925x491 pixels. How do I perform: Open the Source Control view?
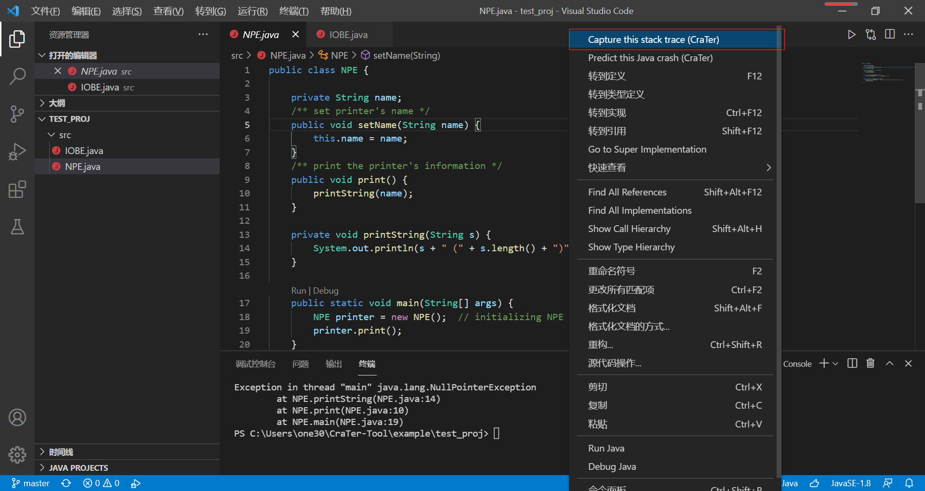(x=17, y=114)
